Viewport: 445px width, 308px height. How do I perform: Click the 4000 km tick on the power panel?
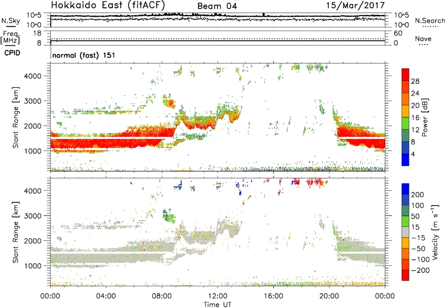(33, 76)
